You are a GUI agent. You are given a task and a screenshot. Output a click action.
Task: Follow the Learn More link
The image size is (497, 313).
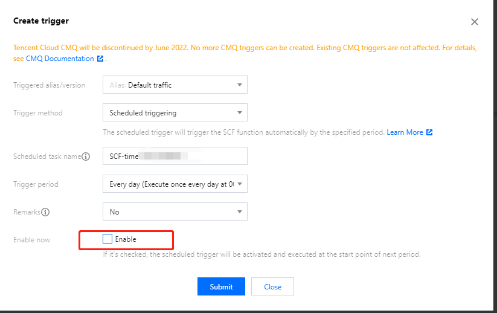pos(405,132)
